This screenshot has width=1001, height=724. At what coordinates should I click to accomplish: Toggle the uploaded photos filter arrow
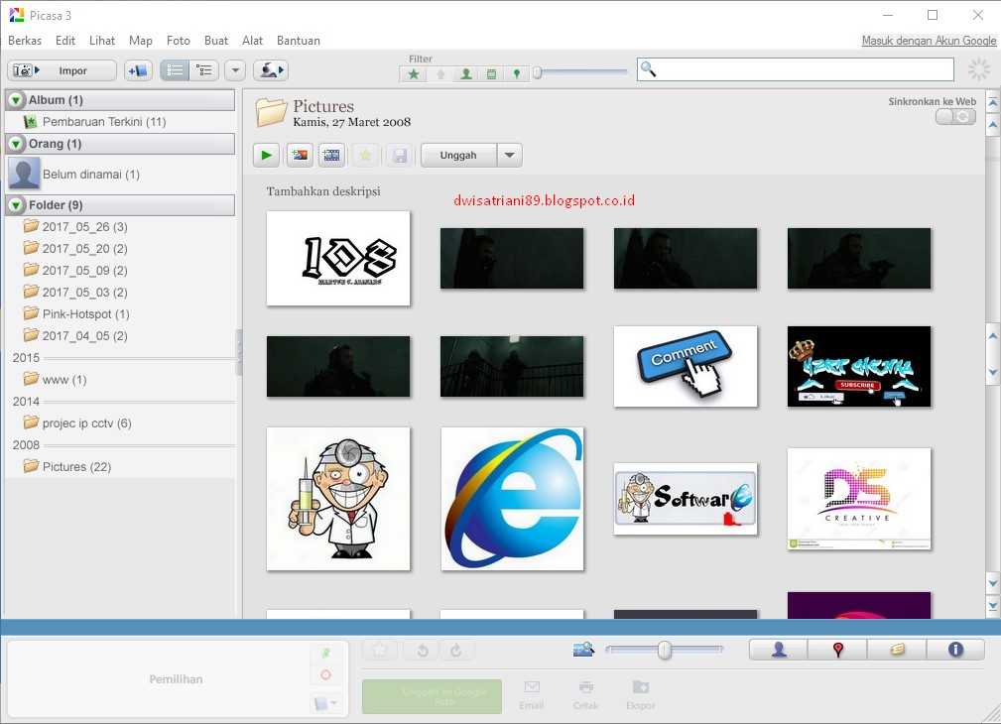point(440,74)
